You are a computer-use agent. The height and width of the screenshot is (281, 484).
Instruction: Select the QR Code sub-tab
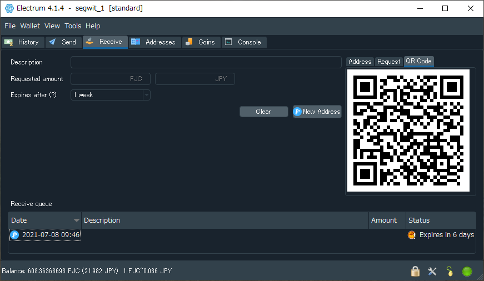coord(419,61)
